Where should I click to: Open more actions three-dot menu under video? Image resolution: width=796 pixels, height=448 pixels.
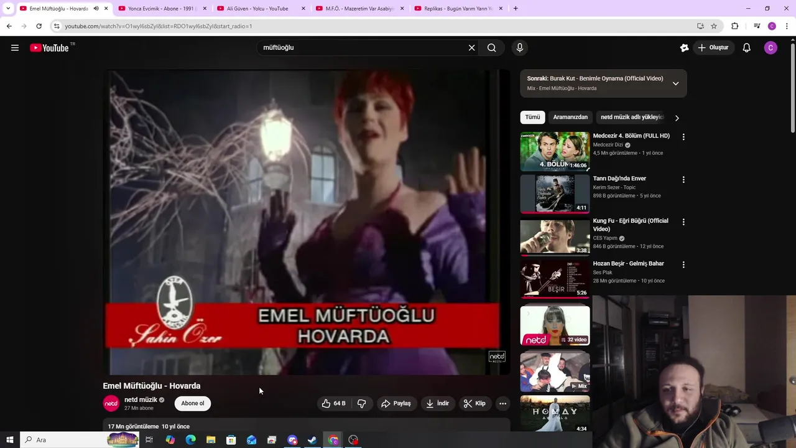[502, 404]
